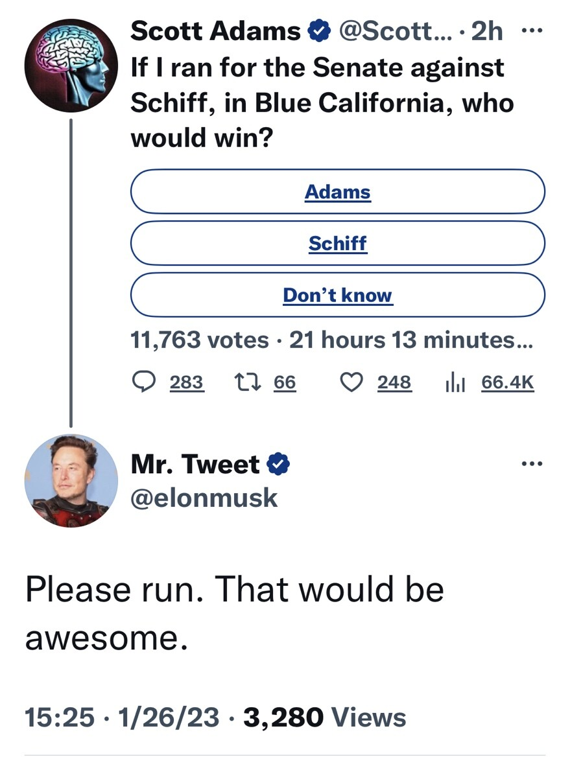Open the @elonmusk handle link
Viewport: 570px width, 757px height.
(204, 497)
